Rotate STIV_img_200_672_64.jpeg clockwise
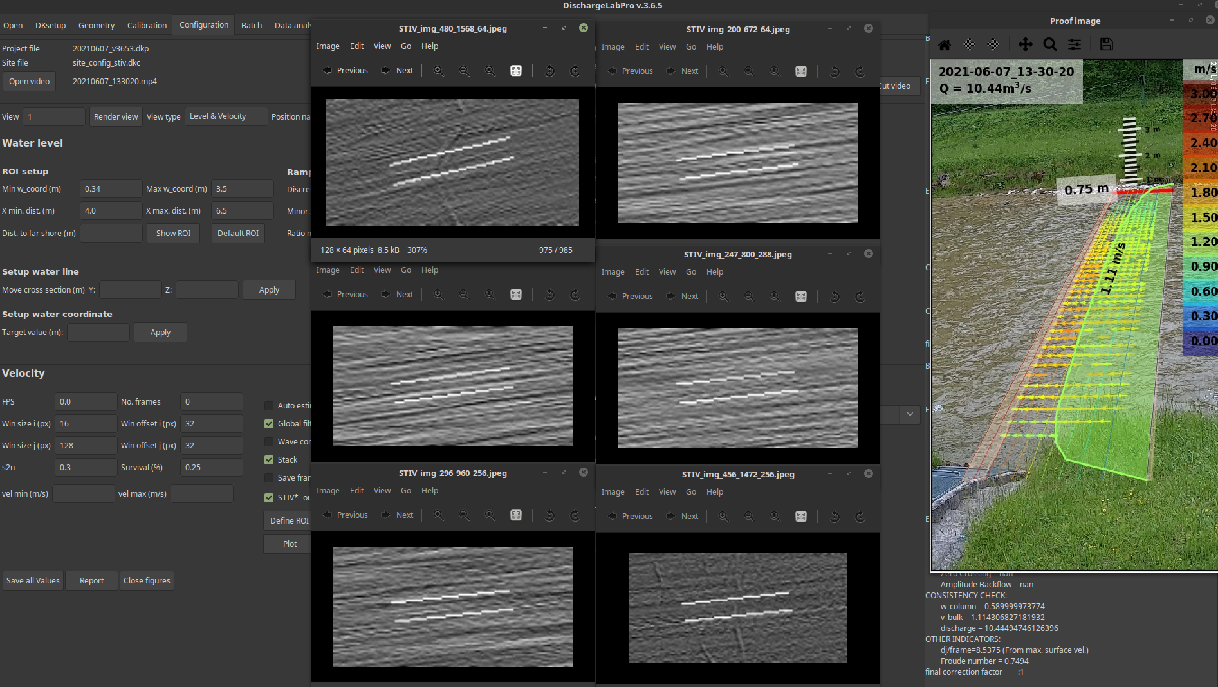This screenshot has height=687, width=1218. (860, 71)
